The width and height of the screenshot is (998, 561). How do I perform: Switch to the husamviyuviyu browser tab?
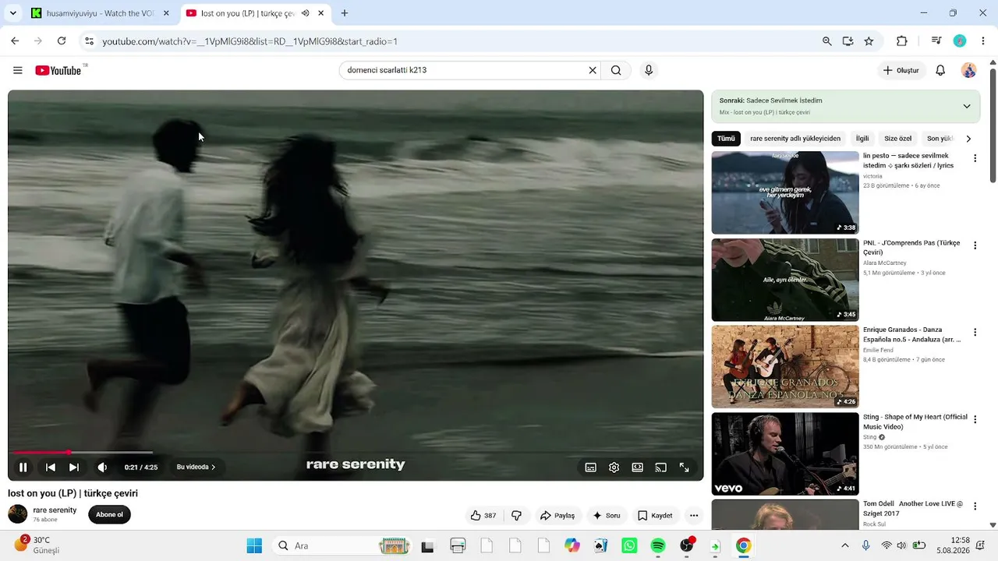coord(100,13)
